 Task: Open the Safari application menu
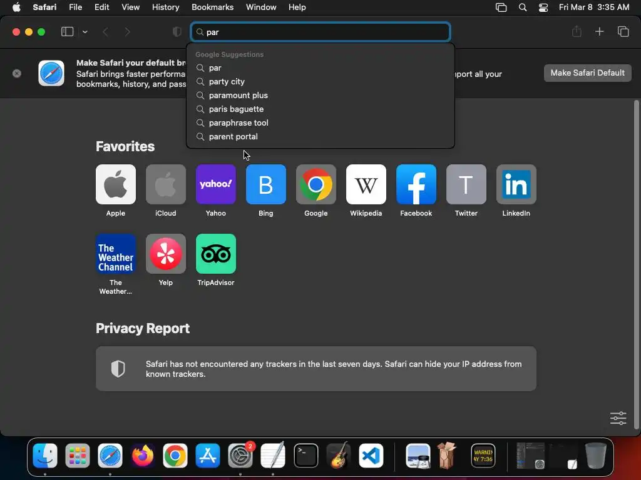click(44, 7)
